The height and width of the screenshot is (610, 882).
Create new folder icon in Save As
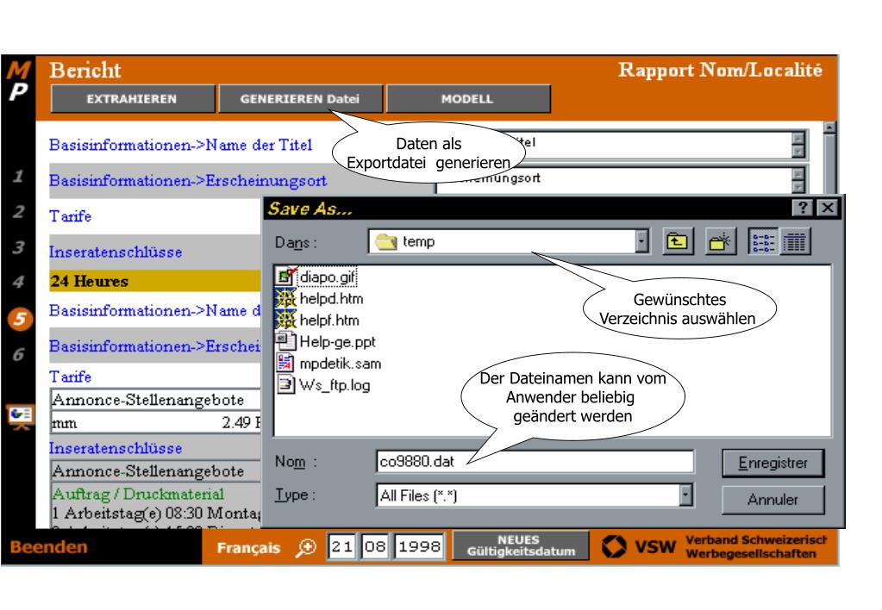pyautogui.click(x=720, y=242)
